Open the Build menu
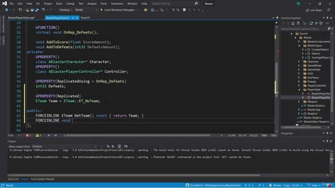This screenshot has height=188, width=335. pyautogui.click(x=59, y=4)
